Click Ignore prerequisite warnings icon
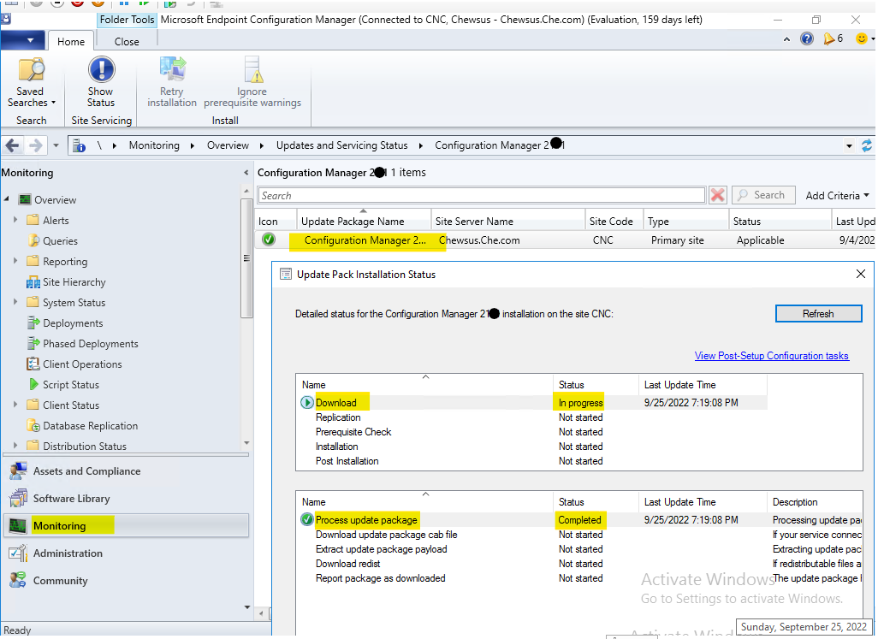This screenshot has width=878, height=639. (252, 69)
